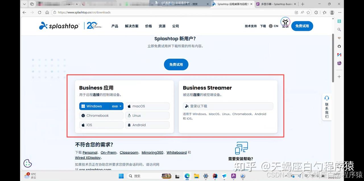Screen dimensions: 364x181
Task: Click 下载 header link
Action: [x=263, y=26]
